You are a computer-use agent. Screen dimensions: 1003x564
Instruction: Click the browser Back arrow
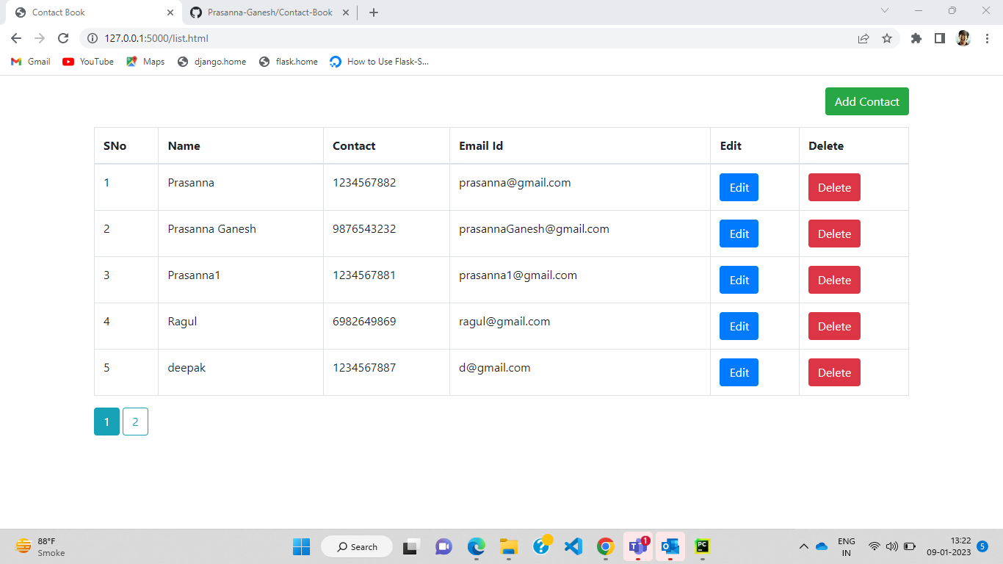[16, 38]
